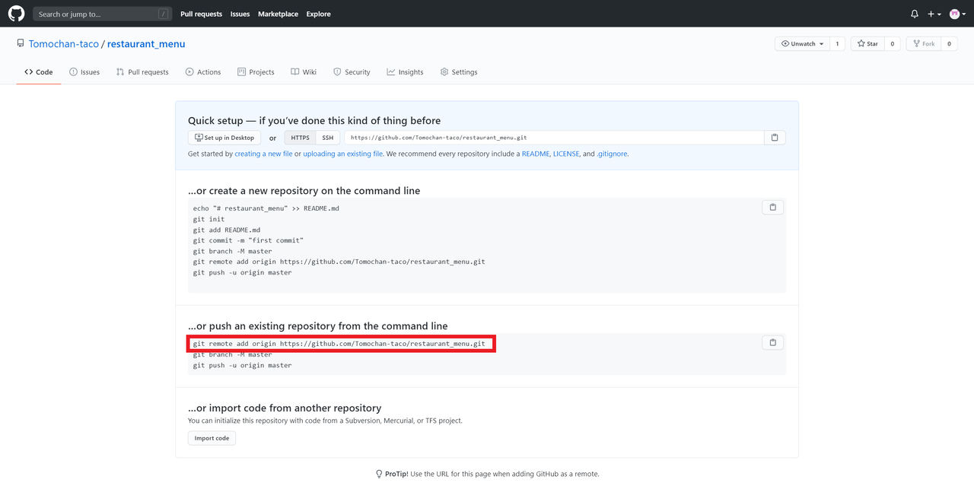Focus the Search or jump to field
This screenshot has height=489, width=974.
click(102, 14)
